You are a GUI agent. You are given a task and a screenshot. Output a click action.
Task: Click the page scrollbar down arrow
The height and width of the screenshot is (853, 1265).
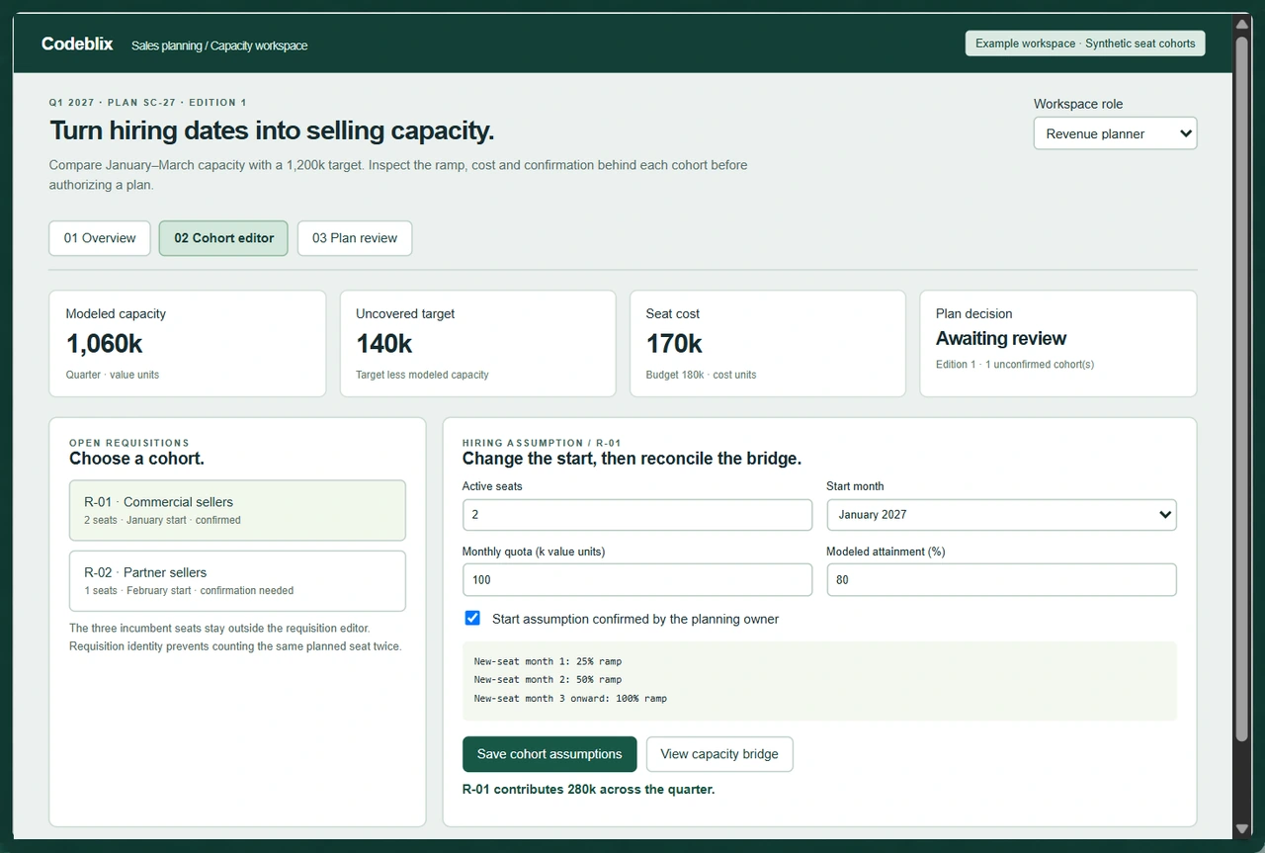click(1242, 829)
